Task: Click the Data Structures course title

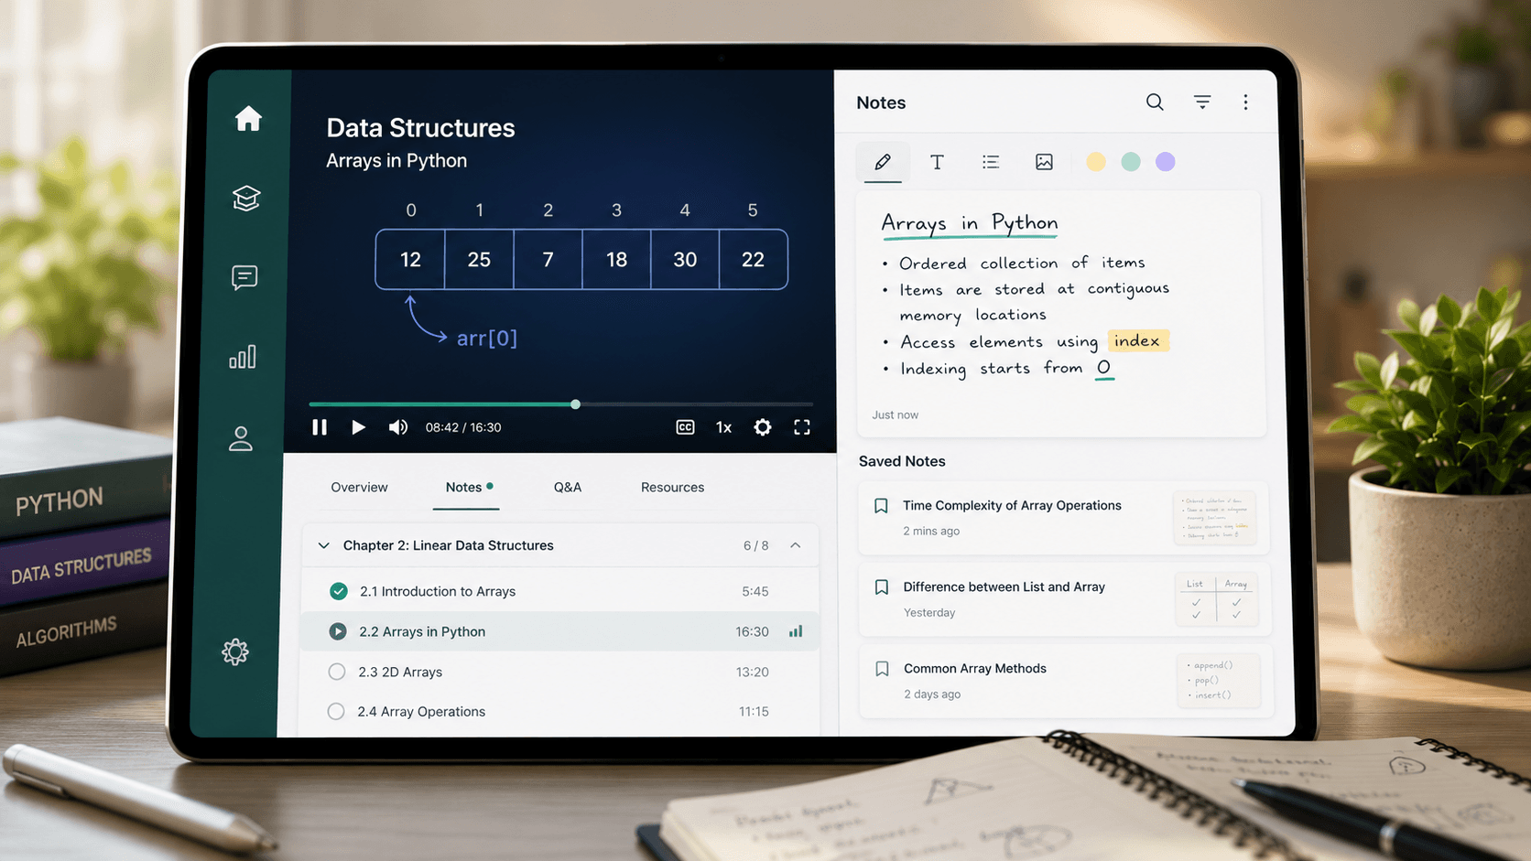Action: pyautogui.click(x=420, y=127)
